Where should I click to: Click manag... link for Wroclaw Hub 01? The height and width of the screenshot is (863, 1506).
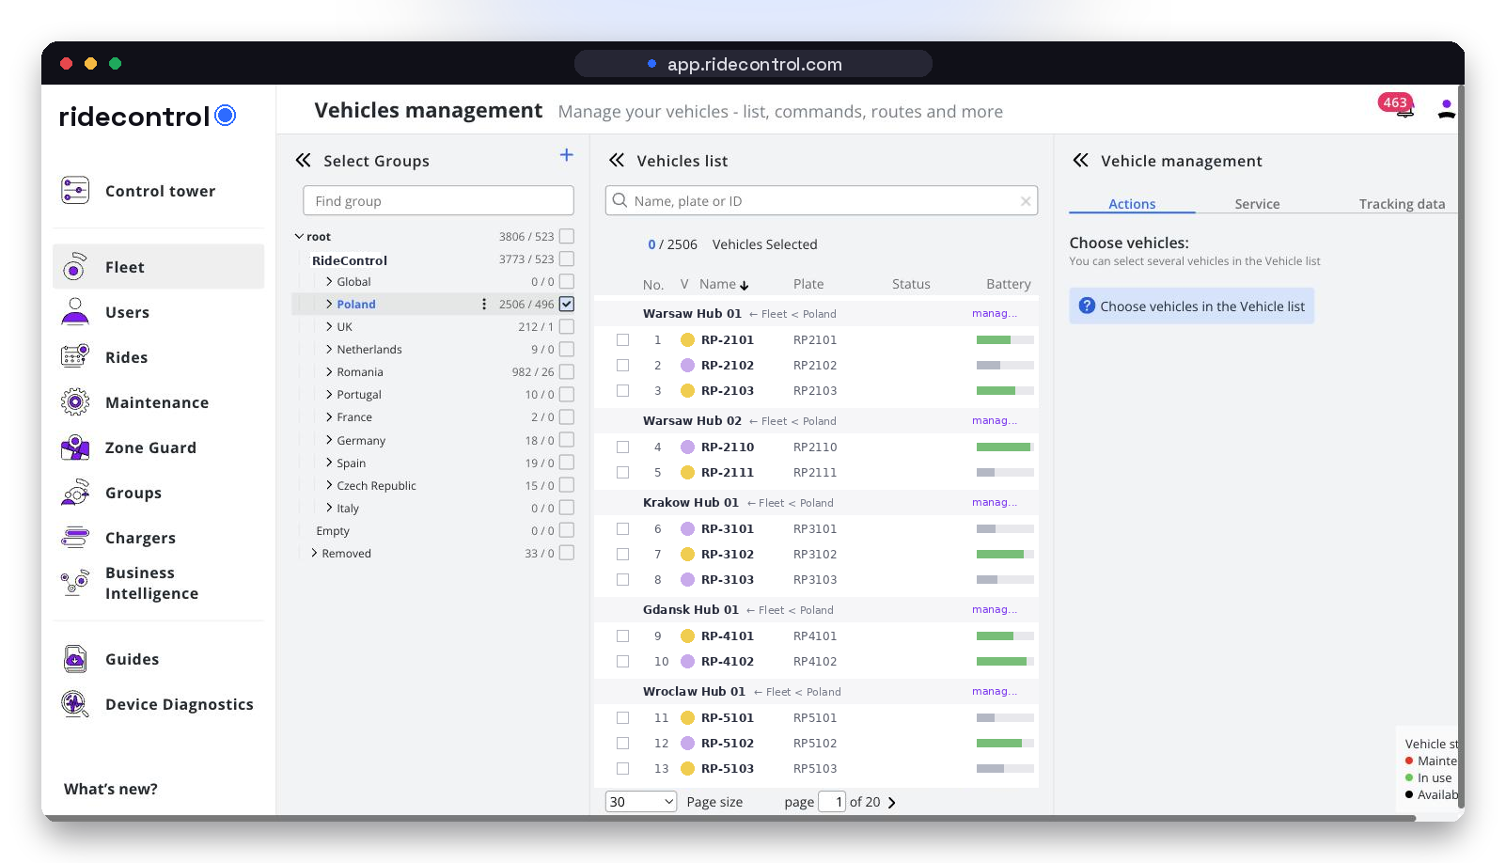(x=994, y=691)
